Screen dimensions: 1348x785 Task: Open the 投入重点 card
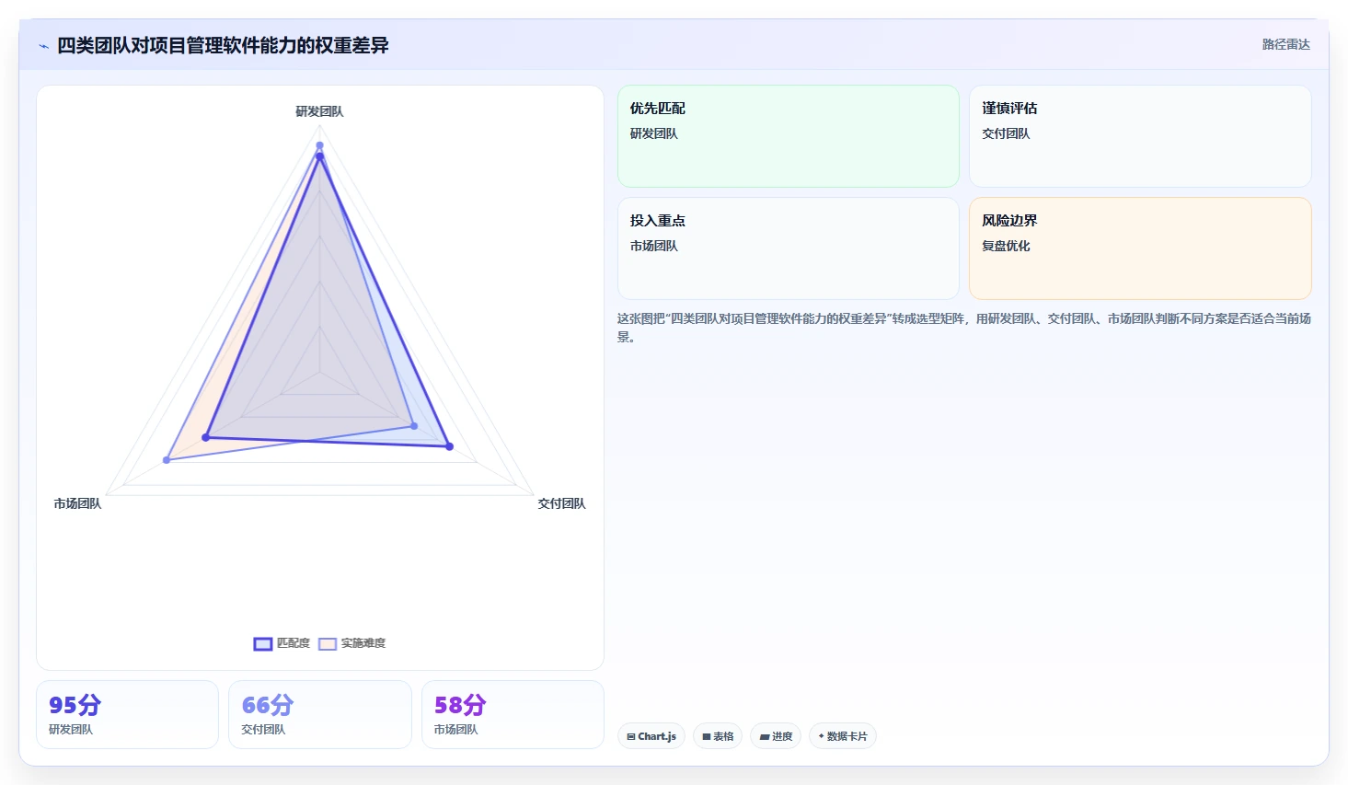pyautogui.click(x=789, y=248)
